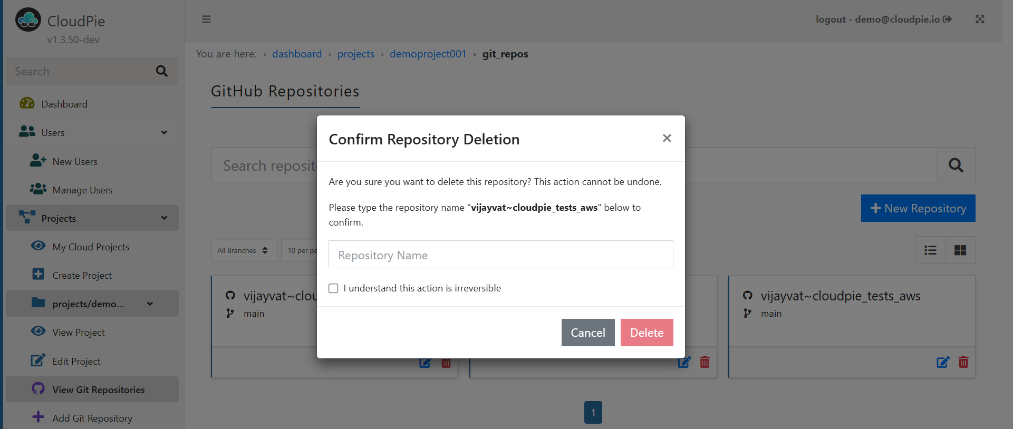Click the View Project eye icon

tap(38, 331)
